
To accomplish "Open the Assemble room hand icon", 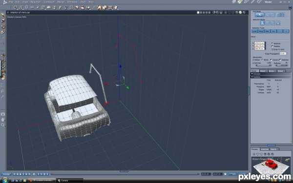I will 234,2.
